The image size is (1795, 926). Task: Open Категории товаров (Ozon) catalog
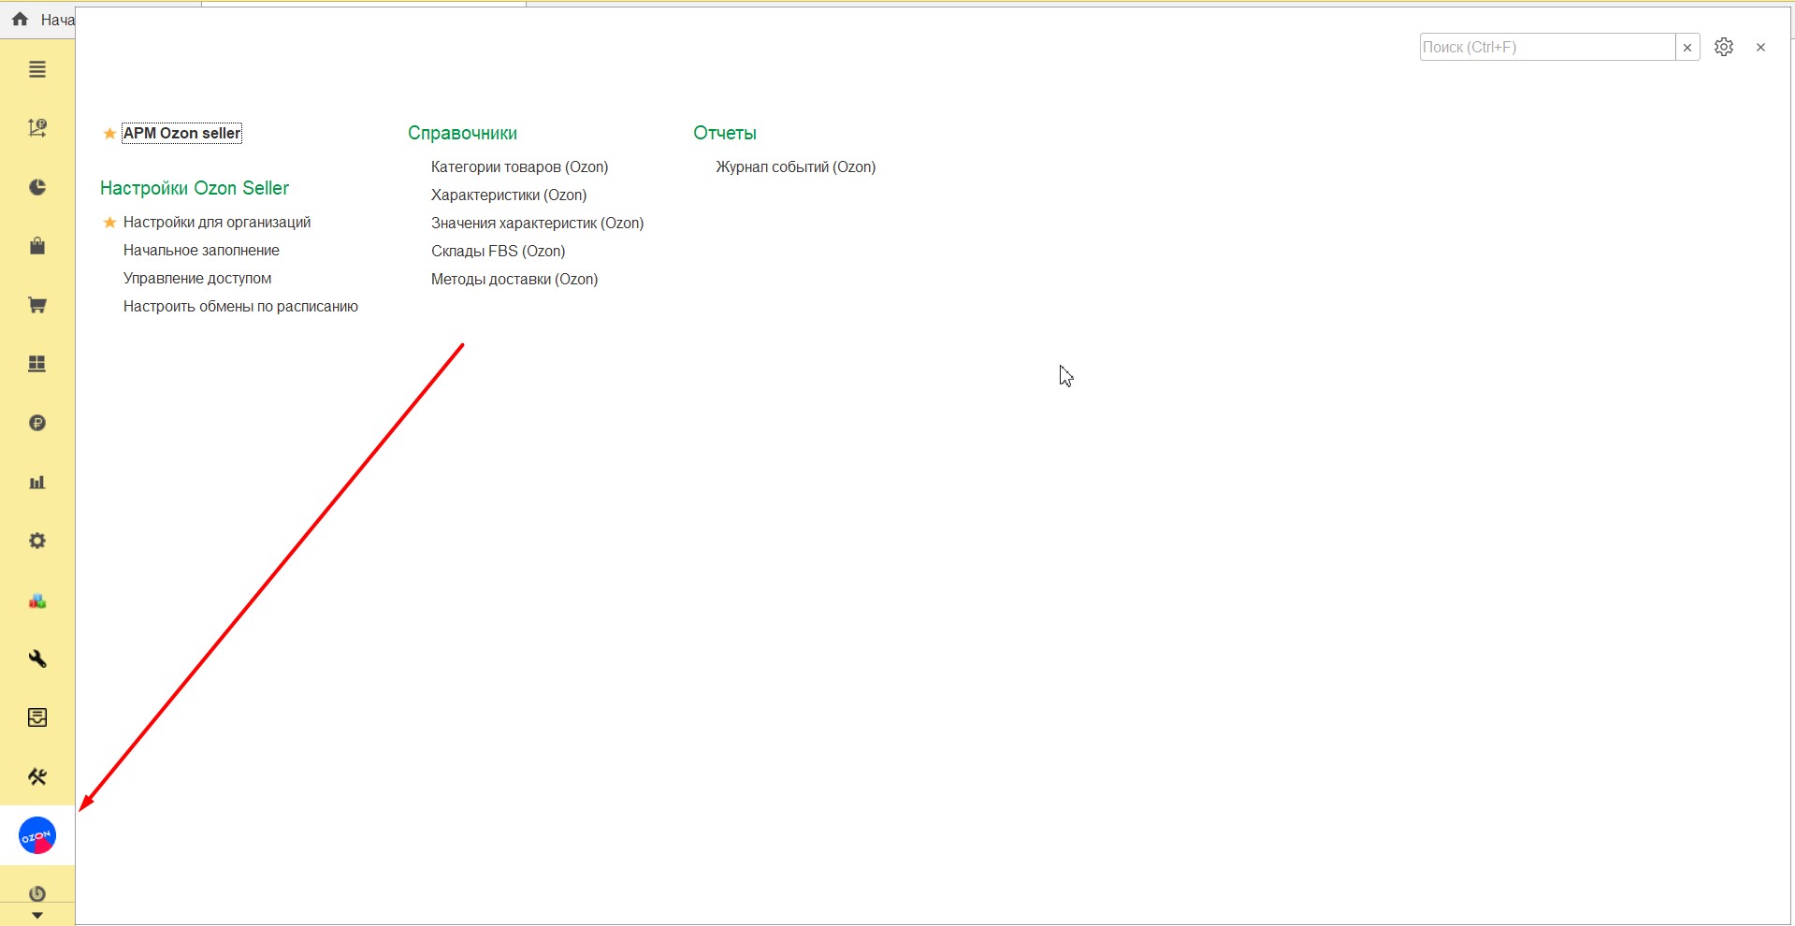(x=519, y=167)
